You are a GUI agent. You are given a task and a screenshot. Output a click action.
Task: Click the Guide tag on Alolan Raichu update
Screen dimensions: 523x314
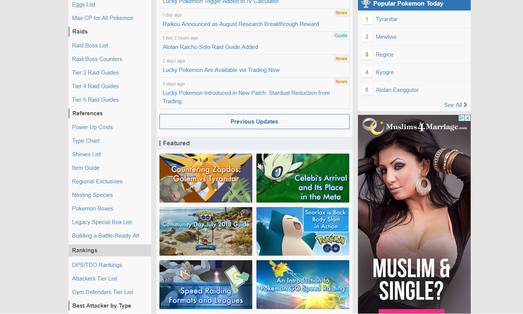tap(341, 36)
